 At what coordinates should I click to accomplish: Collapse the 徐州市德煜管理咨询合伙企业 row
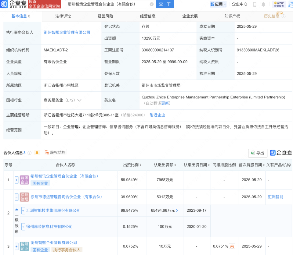16,197
